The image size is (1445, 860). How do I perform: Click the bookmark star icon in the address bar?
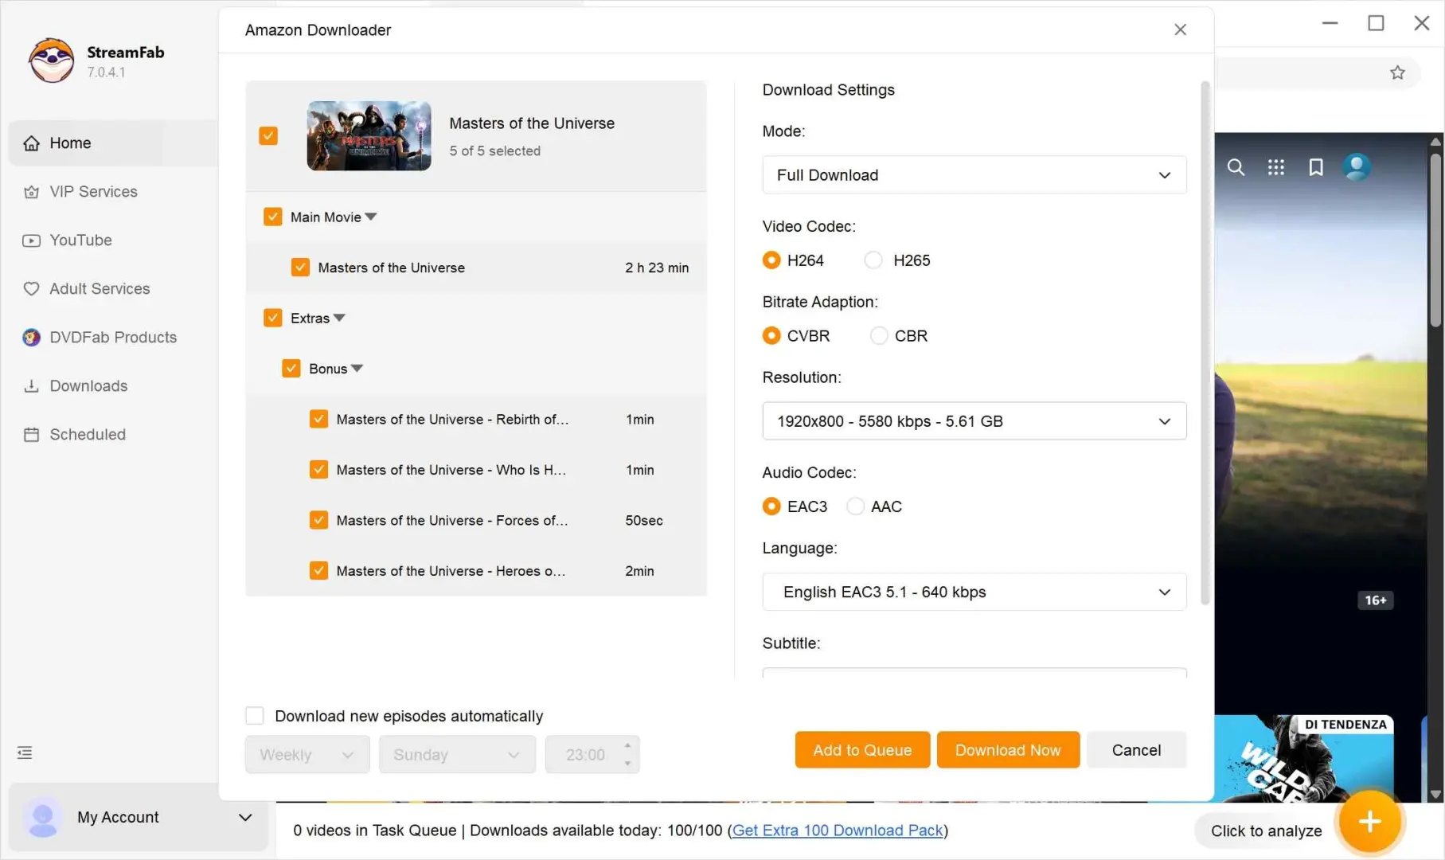[x=1397, y=72]
